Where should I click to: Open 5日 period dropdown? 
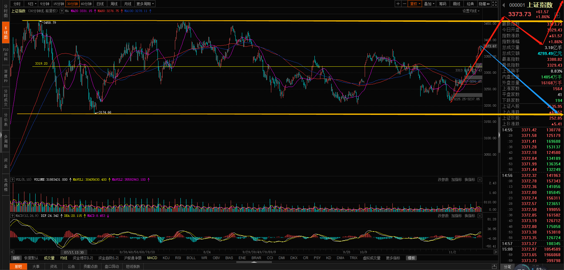point(32,4)
